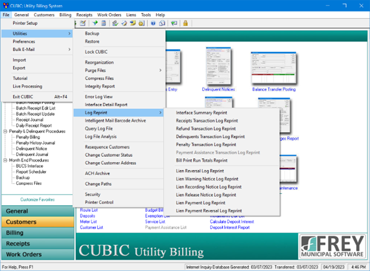
Task: Expand the Bulk E-Mail submenu arrow
Action: (69, 50)
